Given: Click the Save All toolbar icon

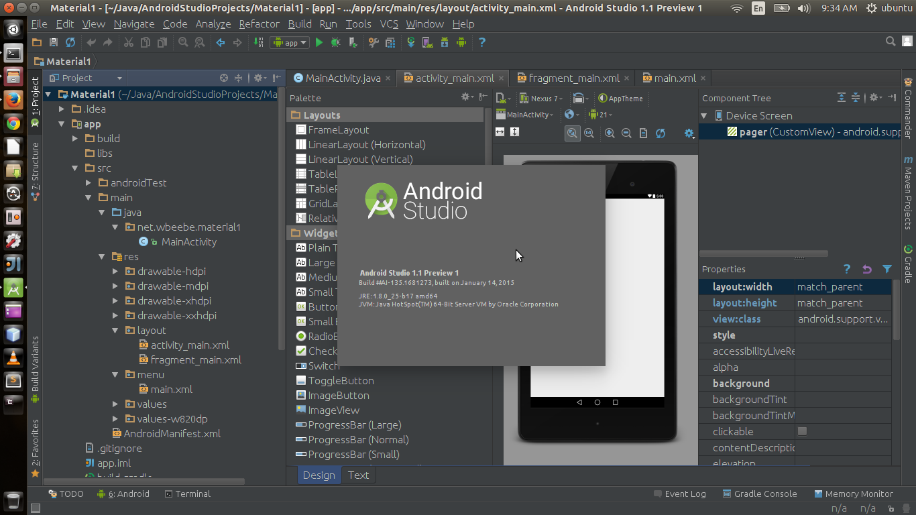Looking at the screenshot, I should [54, 42].
